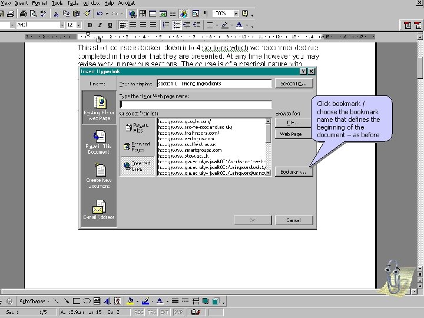Screen dimensions: 424x318
Task: Open the Insert menu
Action: coord(21,3)
